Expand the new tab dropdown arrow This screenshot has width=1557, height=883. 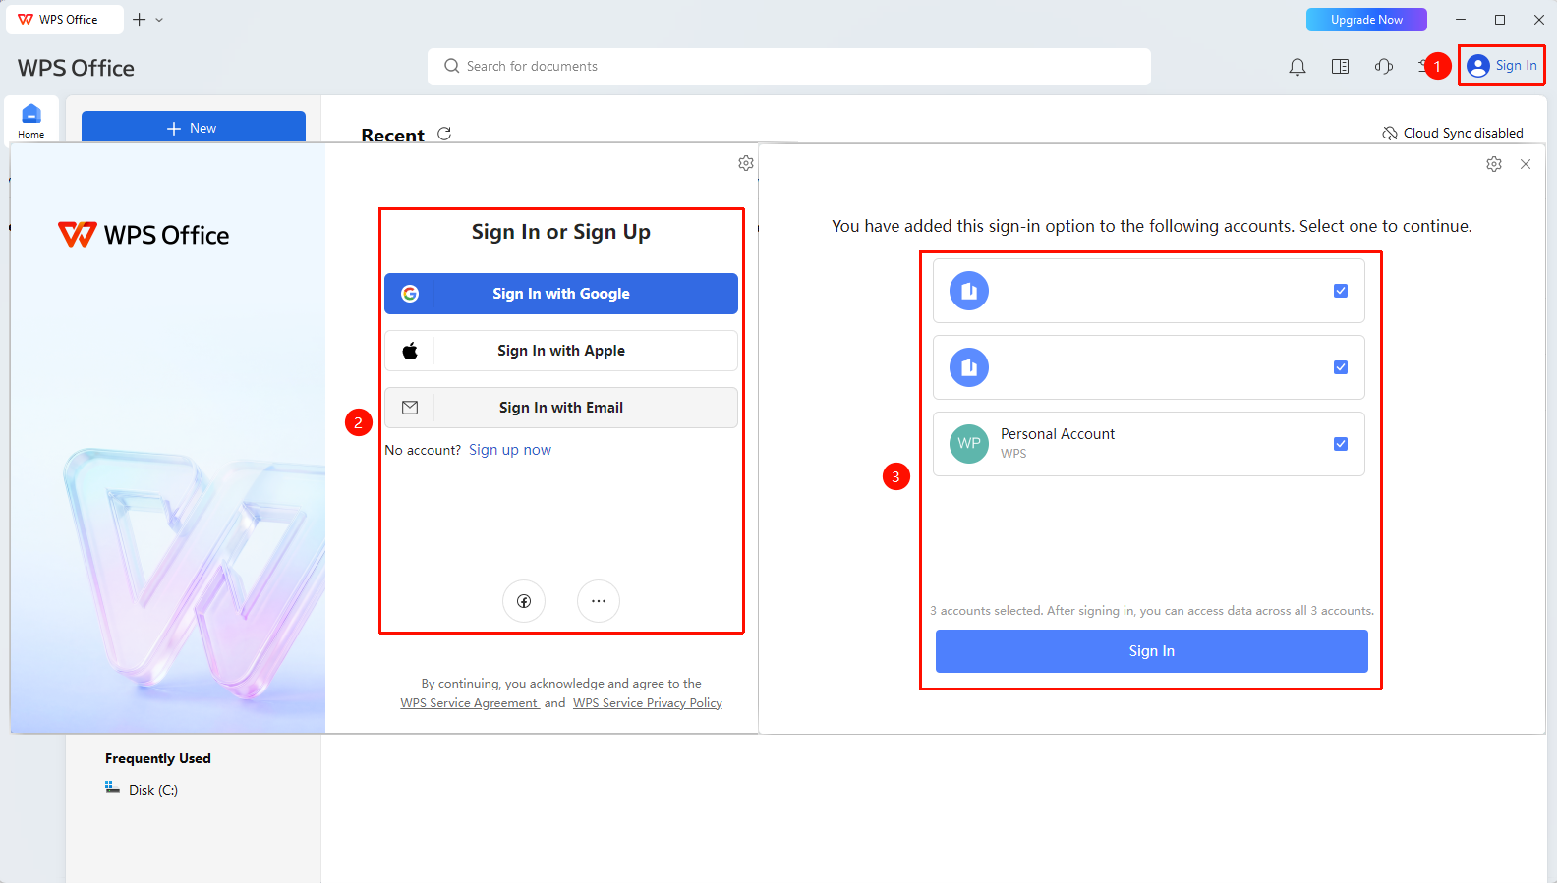(x=159, y=20)
